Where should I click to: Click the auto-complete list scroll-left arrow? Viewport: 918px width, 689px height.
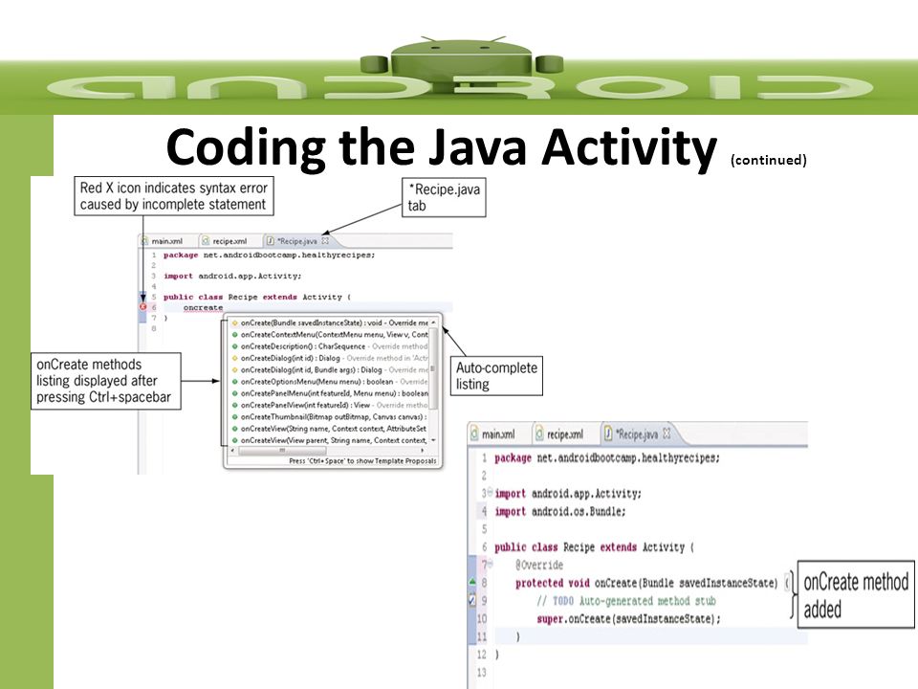coord(233,451)
